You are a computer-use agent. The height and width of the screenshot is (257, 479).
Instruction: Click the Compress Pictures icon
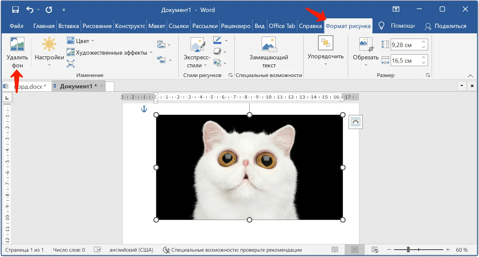coord(71,63)
